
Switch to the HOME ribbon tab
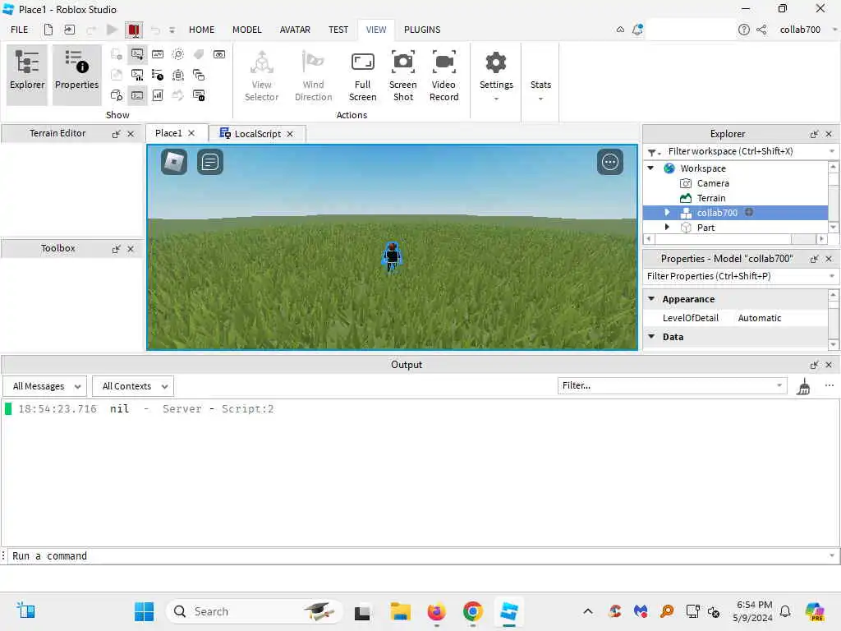202,30
